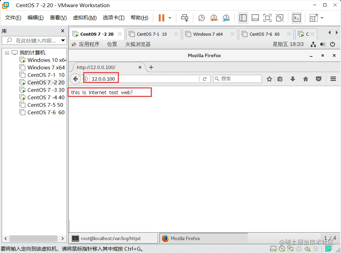Viewport: 341px width, 253px height.
Task: Open the 虚拟机 menu
Action: tap(85, 18)
